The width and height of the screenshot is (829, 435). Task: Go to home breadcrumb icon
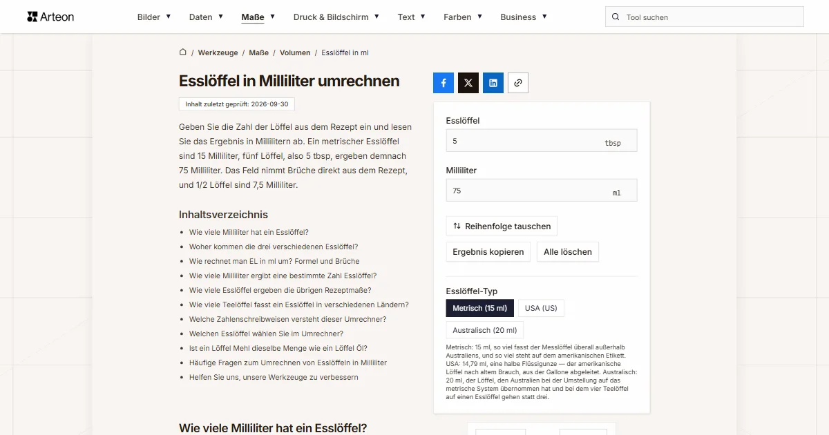[x=183, y=52]
